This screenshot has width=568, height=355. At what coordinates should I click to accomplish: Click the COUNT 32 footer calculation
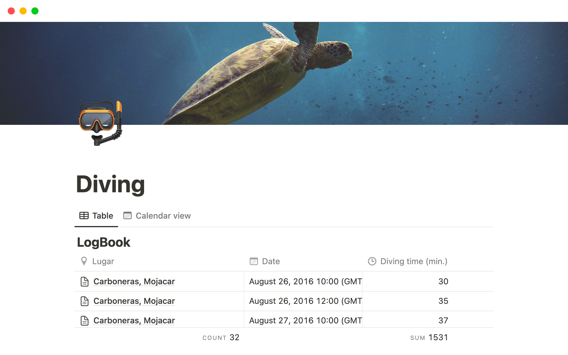pos(221,338)
